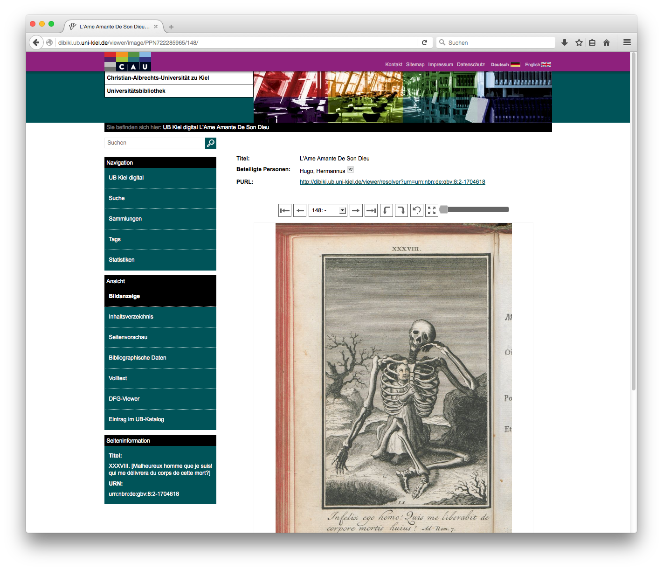The image size is (663, 570).
Task: Open the Datenschutz link
Action: click(x=471, y=64)
